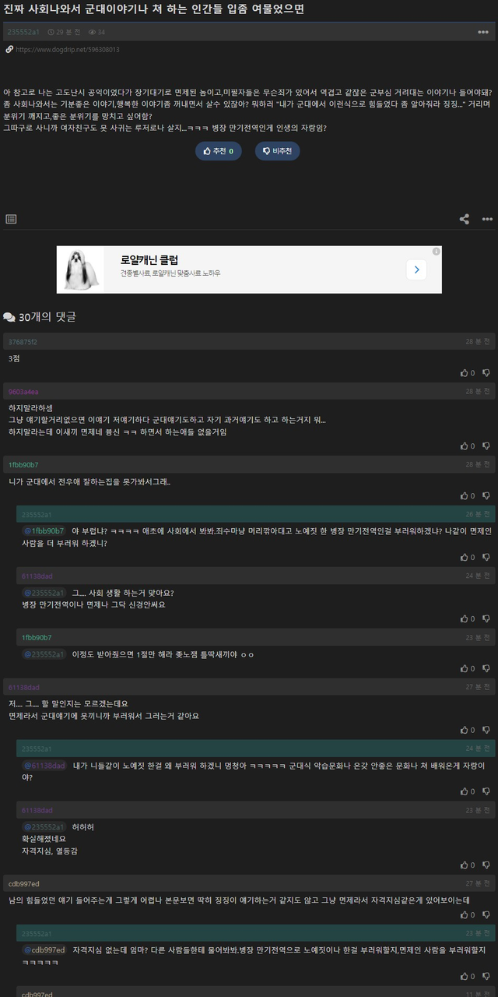Click the list view icon below the post
The width and height of the screenshot is (498, 997).
click(11, 219)
